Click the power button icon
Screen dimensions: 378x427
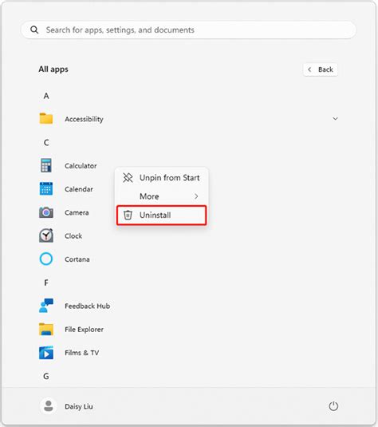(x=333, y=406)
